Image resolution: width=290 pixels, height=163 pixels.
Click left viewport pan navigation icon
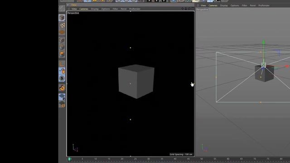pos(183,9)
